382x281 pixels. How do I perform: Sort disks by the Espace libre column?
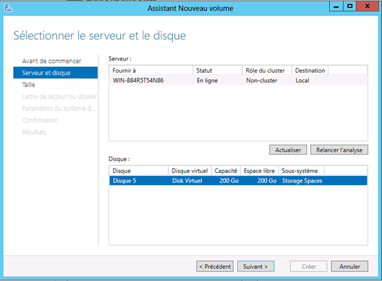(x=259, y=170)
